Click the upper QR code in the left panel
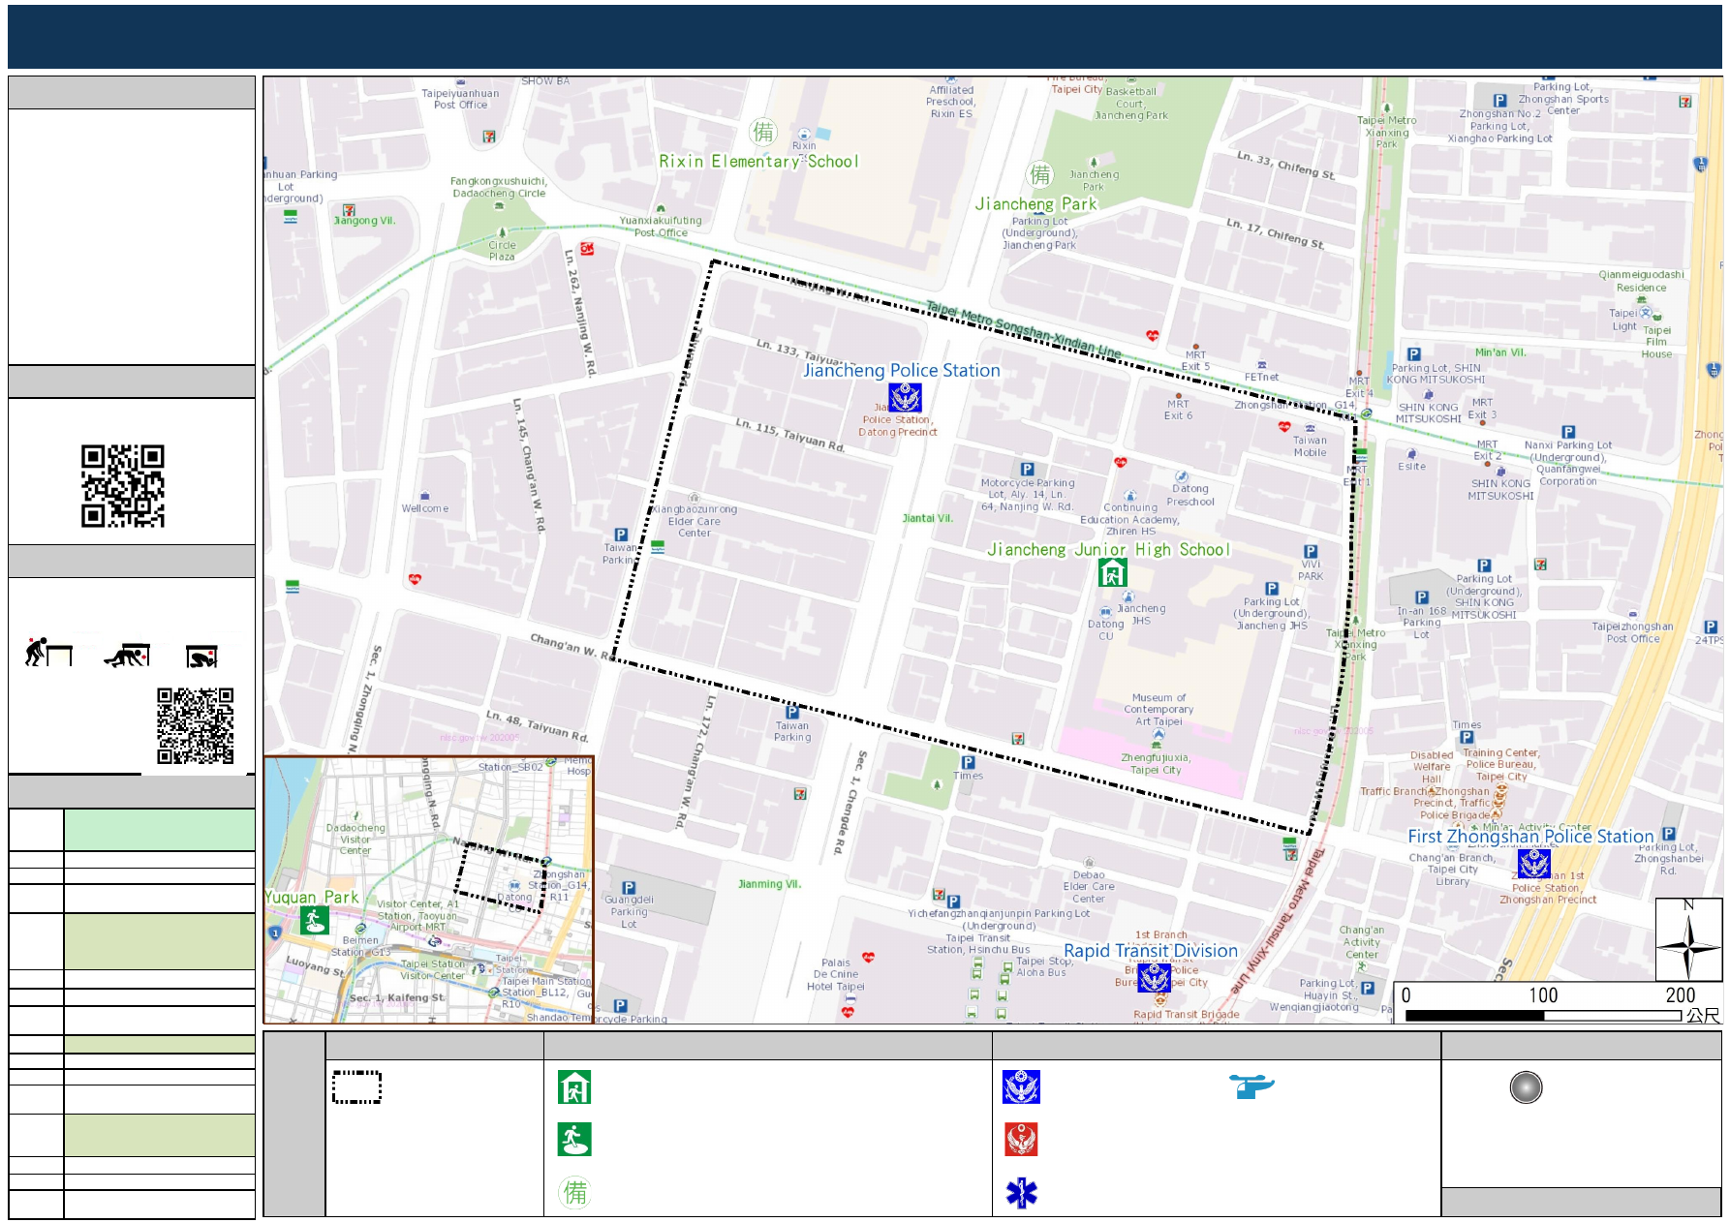The width and height of the screenshot is (1730, 1223). 123,486
